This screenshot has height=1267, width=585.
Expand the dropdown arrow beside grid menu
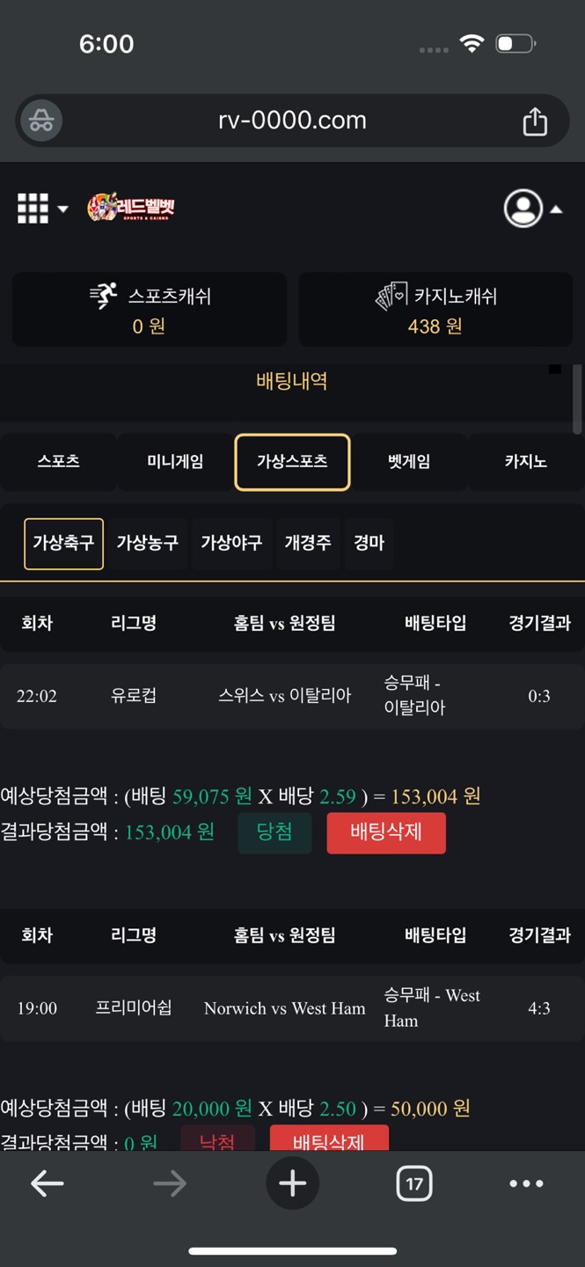click(x=63, y=209)
